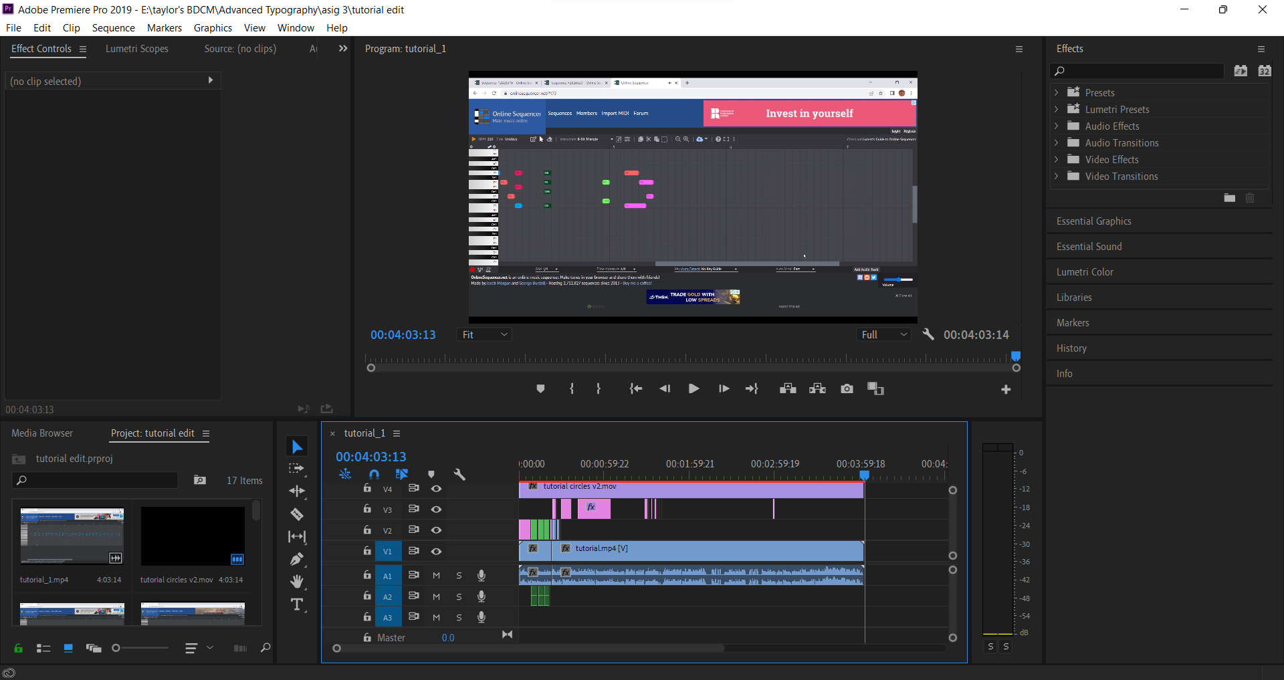The height and width of the screenshot is (680, 1284).
Task: Click the 32-bit Color effects filter icon
Action: pyautogui.click(x=1265, y=71)
